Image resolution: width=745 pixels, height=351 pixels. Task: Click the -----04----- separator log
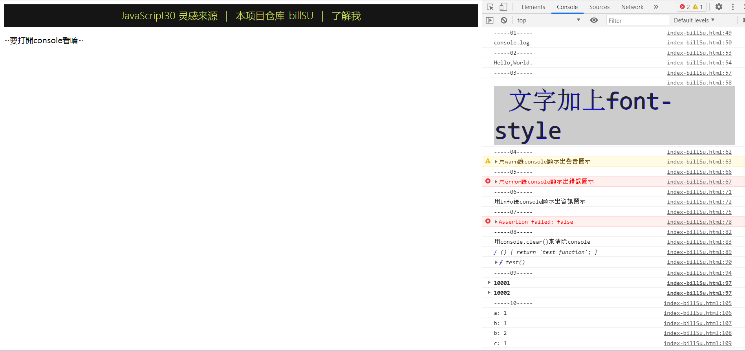(513, 152)
